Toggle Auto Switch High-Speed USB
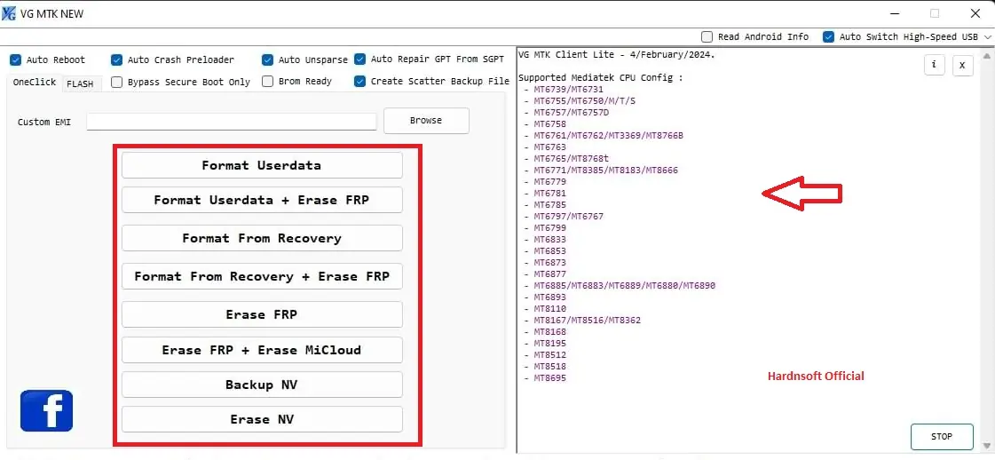This screenshot has height=460, width=995. 828,36
